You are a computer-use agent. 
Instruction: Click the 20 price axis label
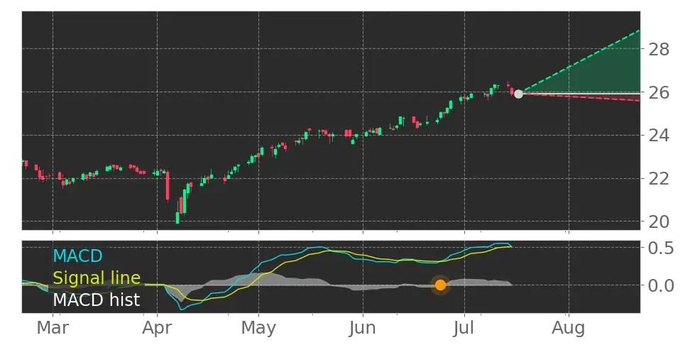[x=658, y=221]
